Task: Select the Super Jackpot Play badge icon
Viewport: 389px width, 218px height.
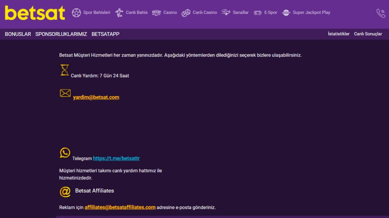Action: 286,12
